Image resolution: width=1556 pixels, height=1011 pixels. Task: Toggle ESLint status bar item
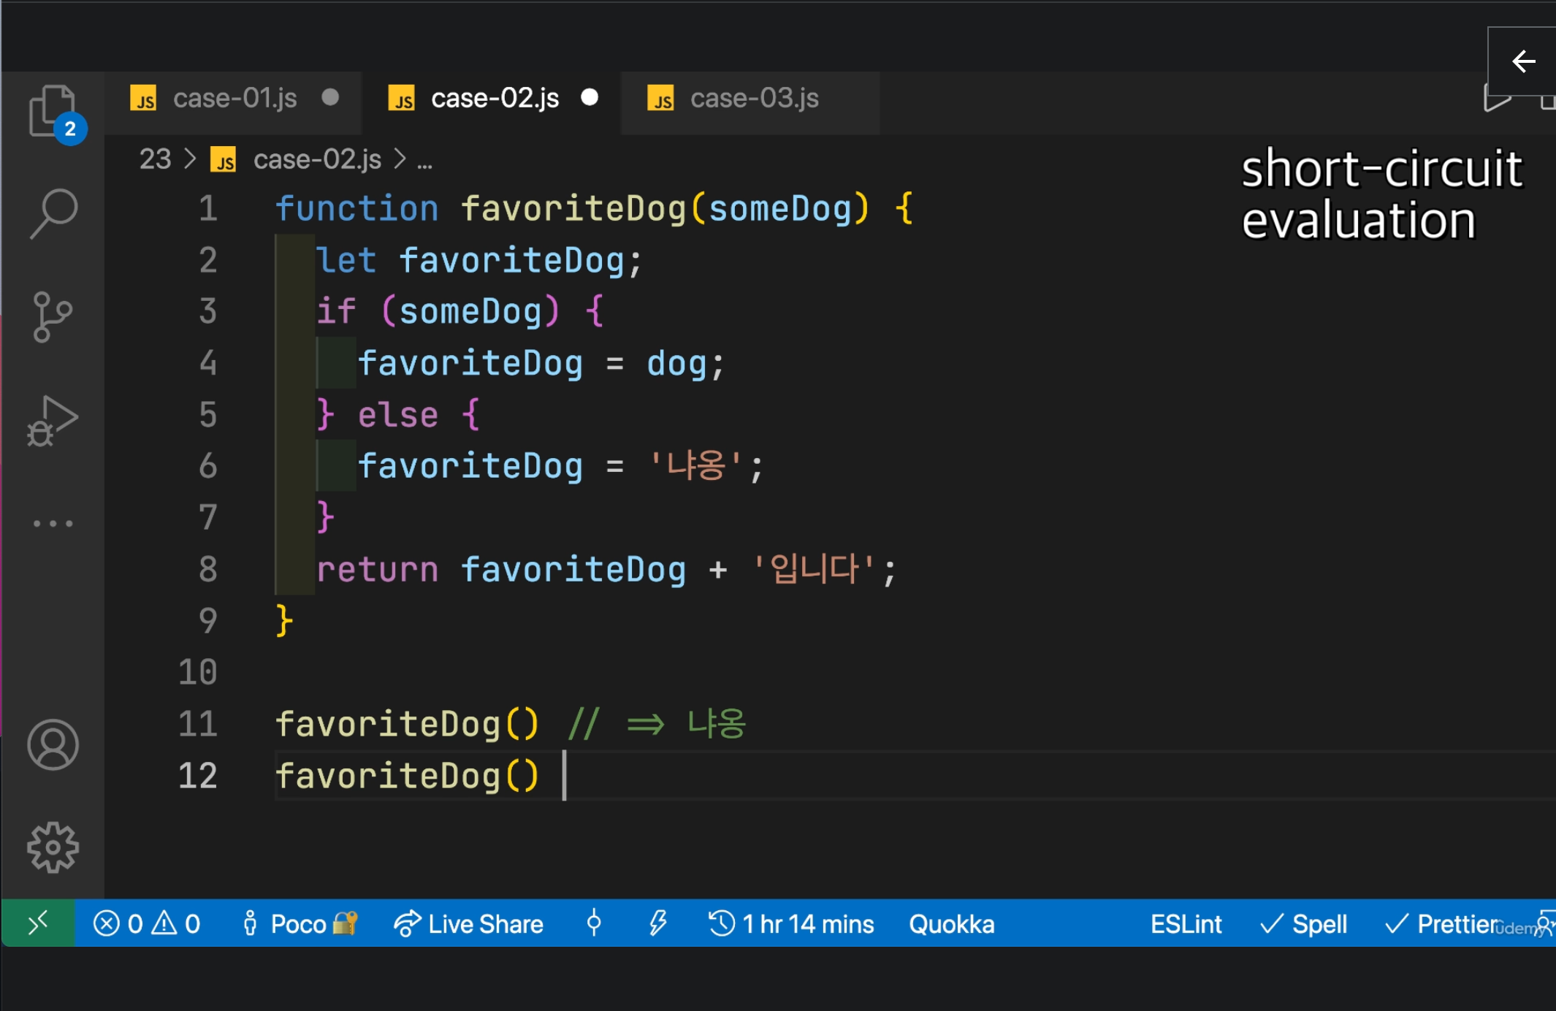point(1186,924)
